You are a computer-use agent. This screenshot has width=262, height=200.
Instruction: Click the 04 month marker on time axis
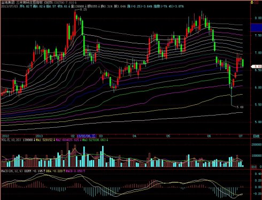coord(134,136)
